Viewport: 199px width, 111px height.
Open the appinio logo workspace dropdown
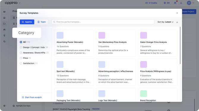tap(12, 3)
